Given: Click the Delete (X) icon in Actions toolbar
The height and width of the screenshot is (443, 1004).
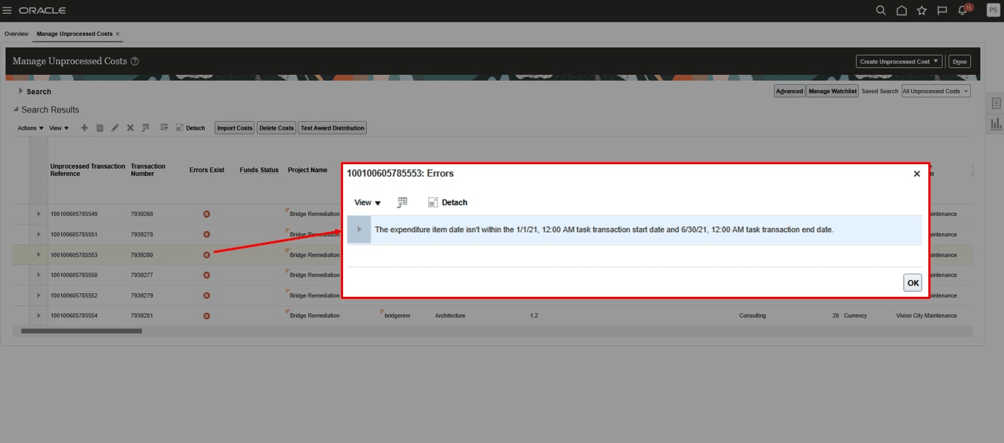Looking at the screenshot, I should point(130,127).
